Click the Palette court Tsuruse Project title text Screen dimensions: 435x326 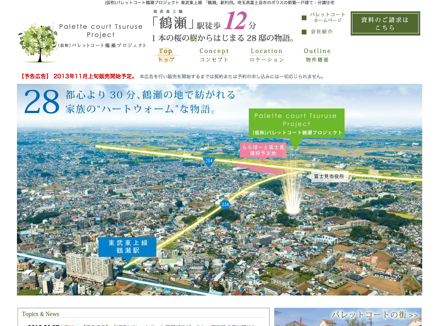click(x=101, y=30)
